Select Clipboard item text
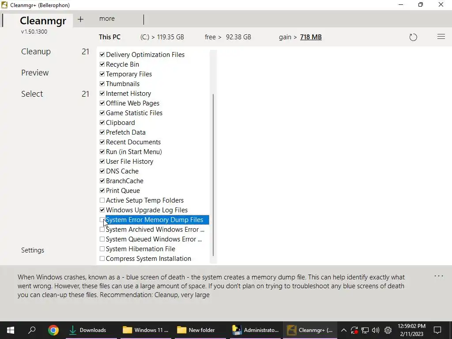Image resolution: width=452 pixels, height=339 pixels. [x=120, y=123]
